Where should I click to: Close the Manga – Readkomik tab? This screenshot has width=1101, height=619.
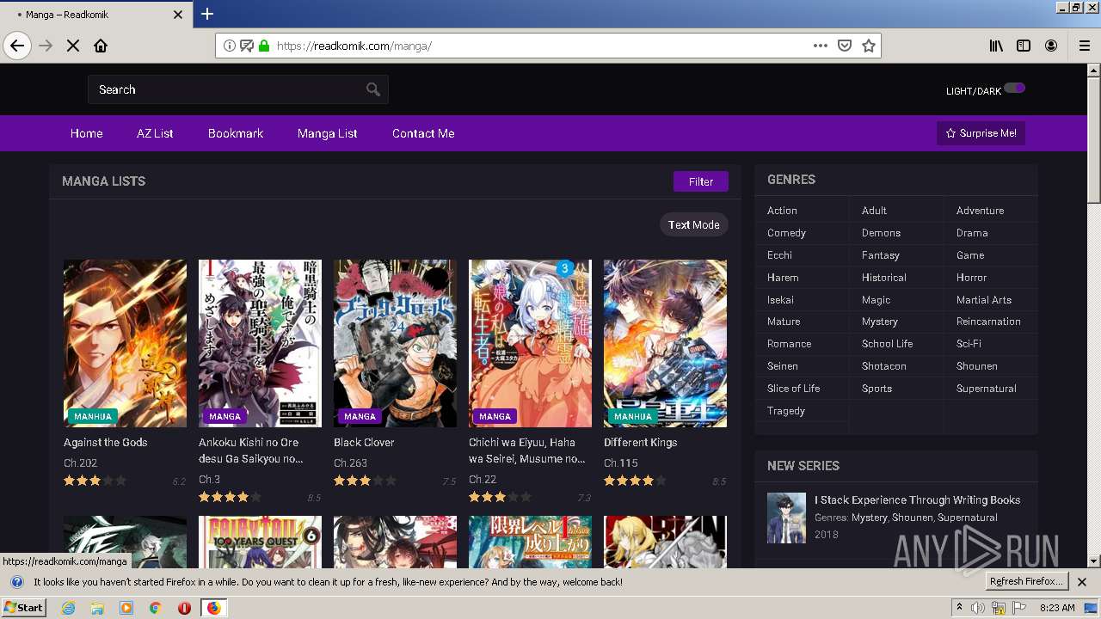pyautogui.click(x=178, y=15)
